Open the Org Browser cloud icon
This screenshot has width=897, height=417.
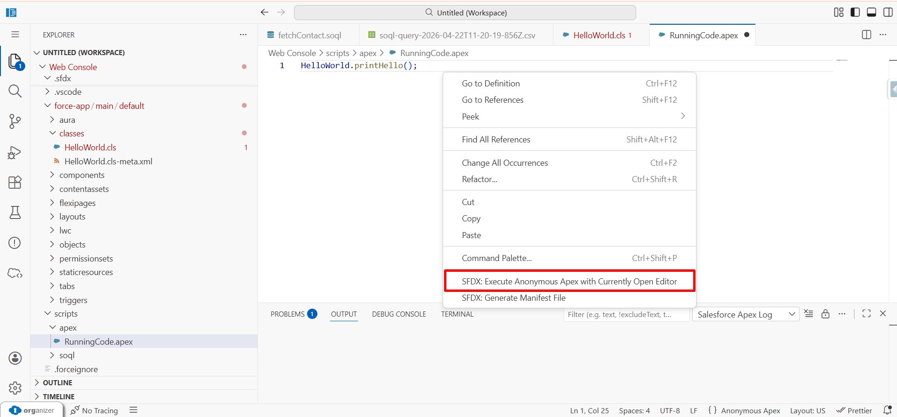[15, 273]
